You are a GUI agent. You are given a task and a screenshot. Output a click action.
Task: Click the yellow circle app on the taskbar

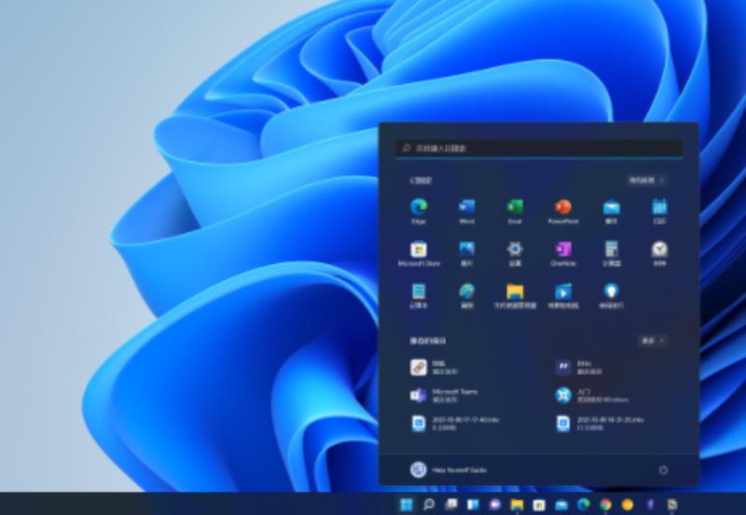(x=628, y=504)
